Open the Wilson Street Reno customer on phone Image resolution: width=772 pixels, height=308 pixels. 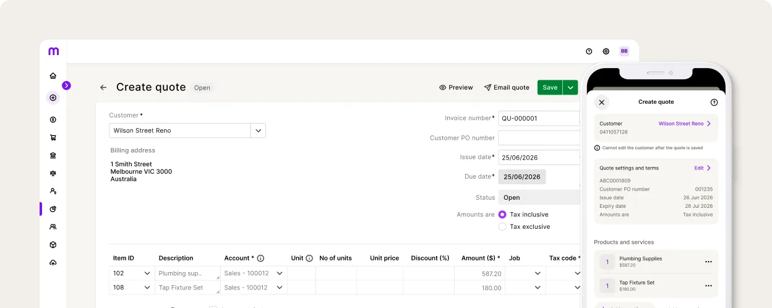tap(684, 124)
